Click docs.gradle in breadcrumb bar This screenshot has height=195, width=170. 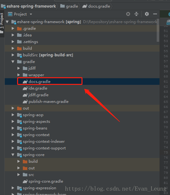[x=99, y=6]
